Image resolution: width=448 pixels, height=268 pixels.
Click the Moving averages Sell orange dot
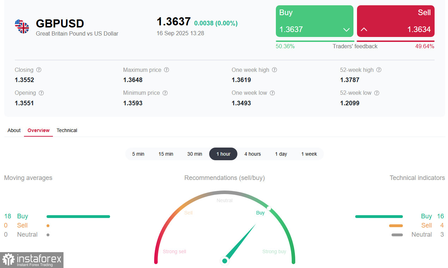point(48,226)
